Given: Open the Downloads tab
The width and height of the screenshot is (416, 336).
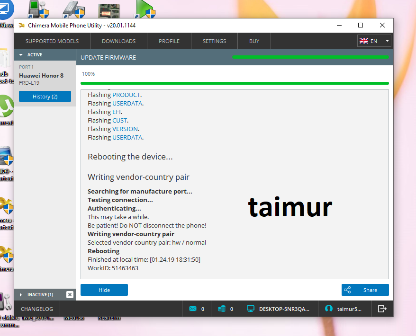Looking at the screenshot, I should point(118,41).
